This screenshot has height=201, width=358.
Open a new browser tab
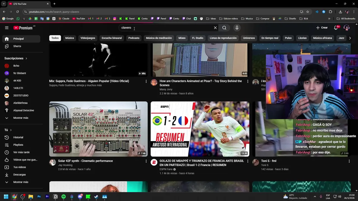coord(54,4)
